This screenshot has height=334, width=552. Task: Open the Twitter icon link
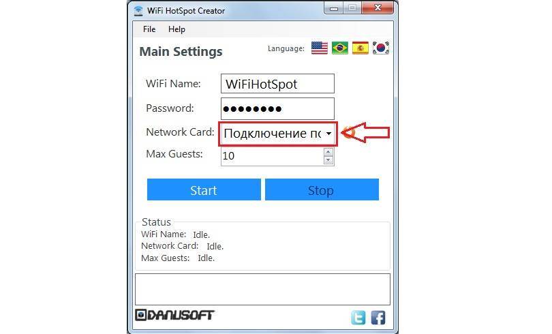[358, 318]
